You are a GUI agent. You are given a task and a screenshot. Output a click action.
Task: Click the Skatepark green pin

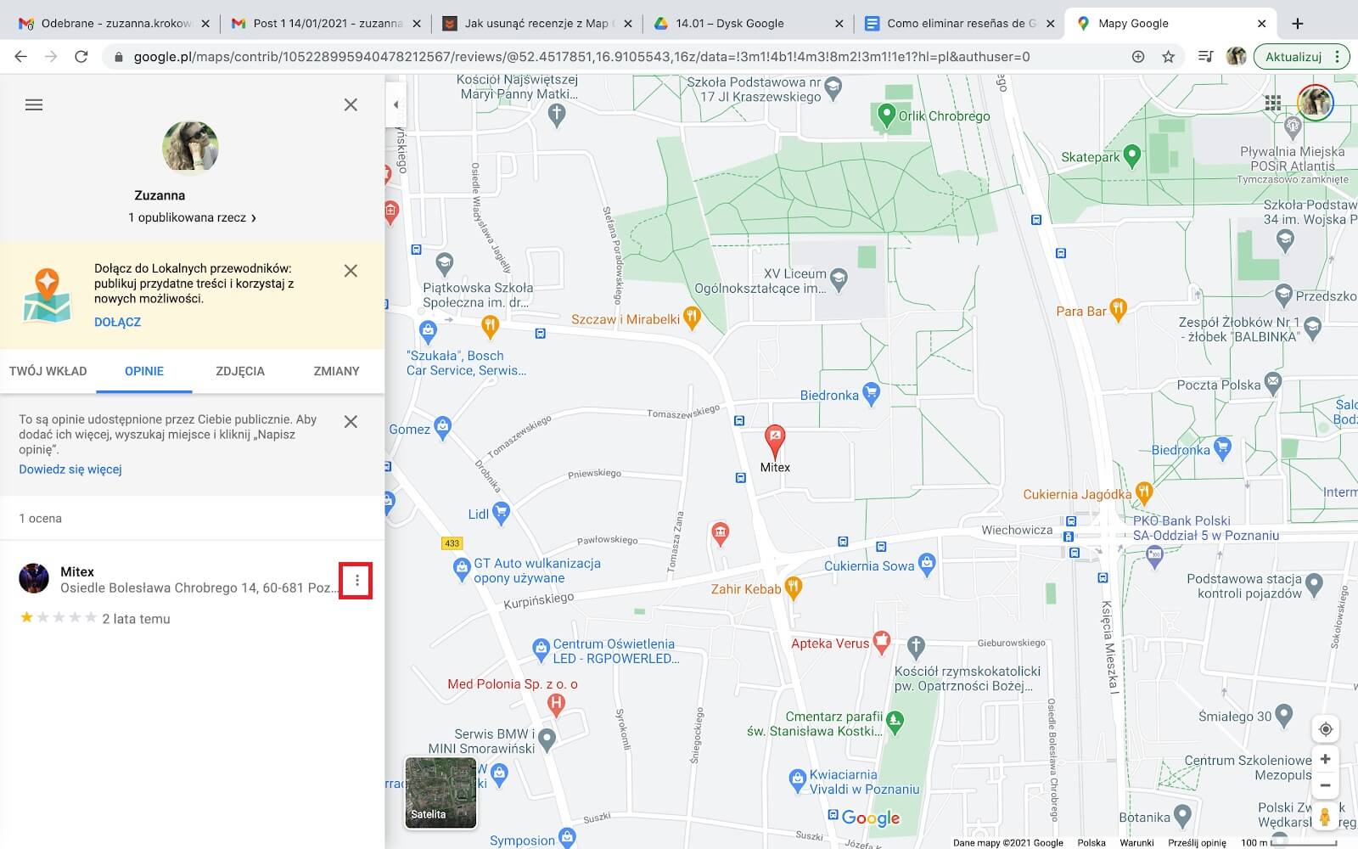click(x=1131, y=155)
